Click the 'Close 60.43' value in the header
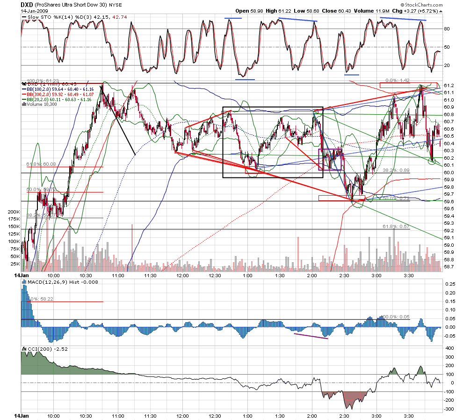The height and width of the screenshot is (420, 463). (337, 11)
